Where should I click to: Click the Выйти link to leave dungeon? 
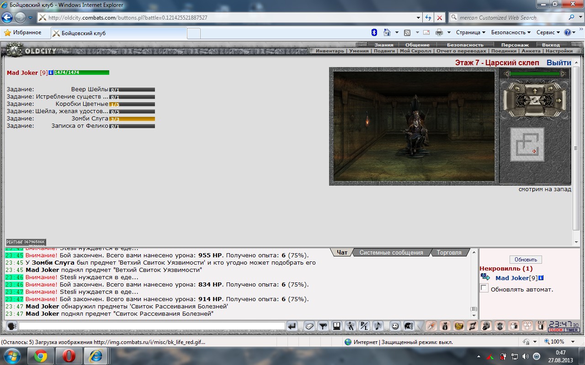pyautogui.click(x=559, y=63)
